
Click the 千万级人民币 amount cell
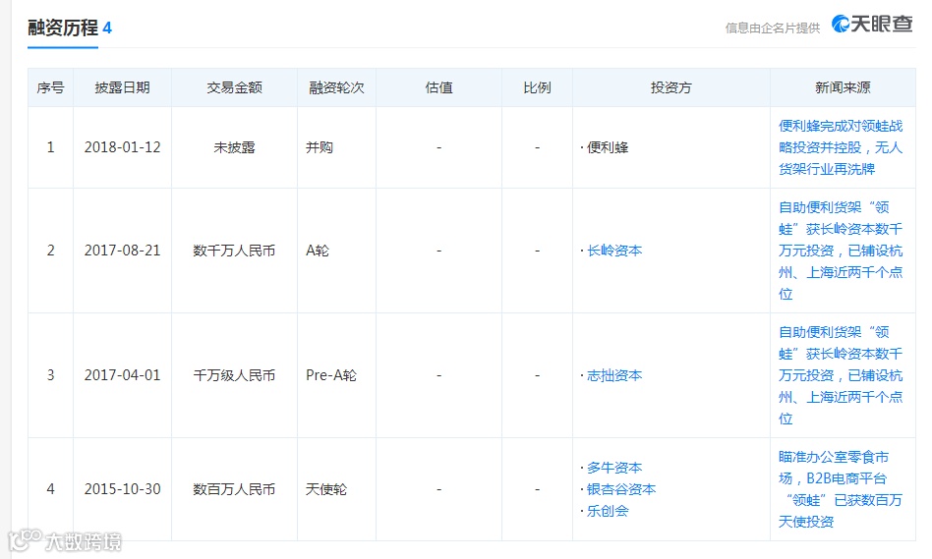(x=234, y=375)
